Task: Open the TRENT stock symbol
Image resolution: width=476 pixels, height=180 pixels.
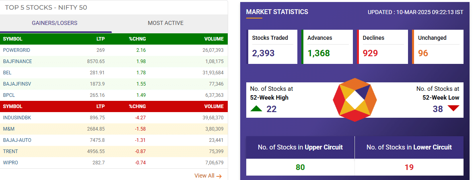Action: (10, 151)
